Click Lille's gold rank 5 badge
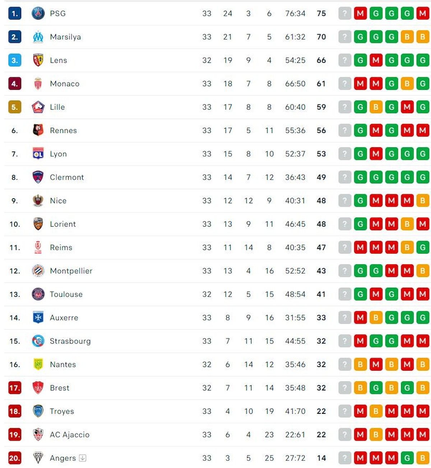The image size is (431, 468). click(15, 107)
